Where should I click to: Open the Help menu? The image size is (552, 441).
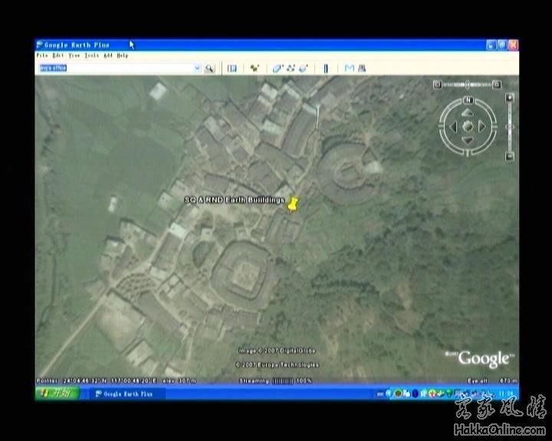(x=123, y=56)
